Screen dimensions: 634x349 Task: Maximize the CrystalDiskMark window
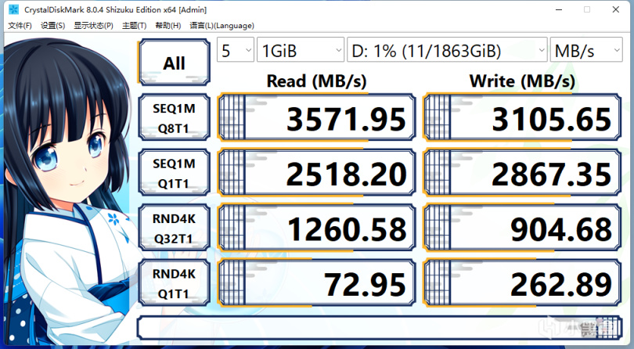(587, 9)
